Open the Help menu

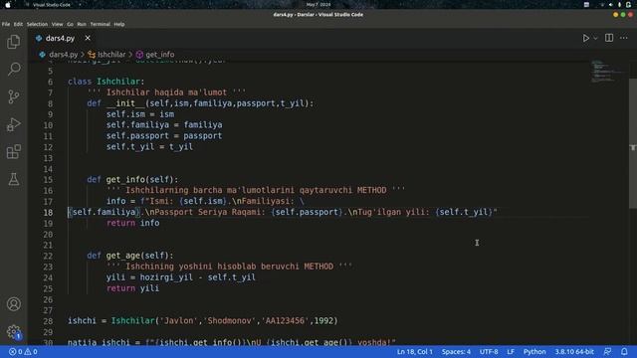[119, 24]
